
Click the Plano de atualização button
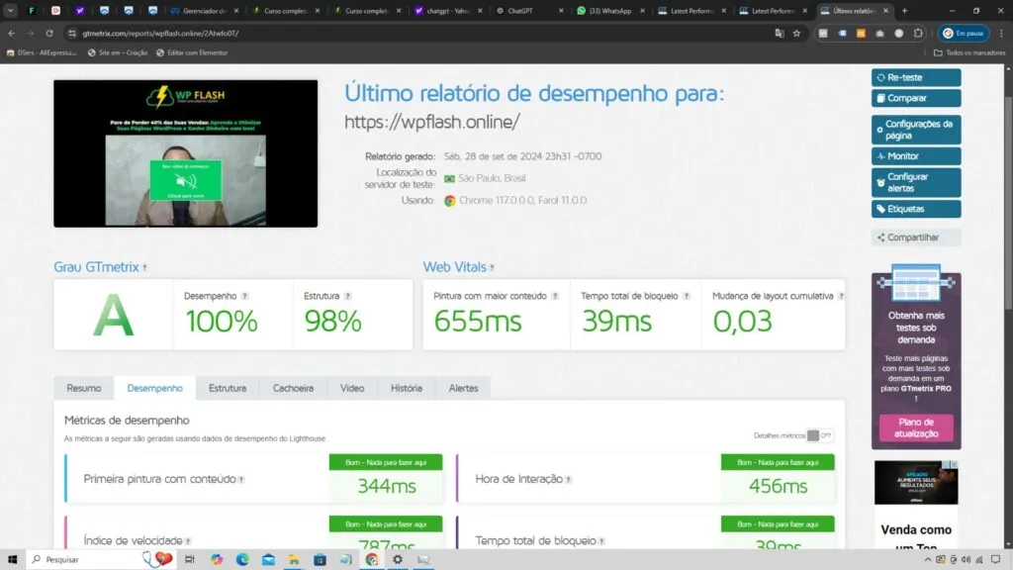tap(915, 427)
